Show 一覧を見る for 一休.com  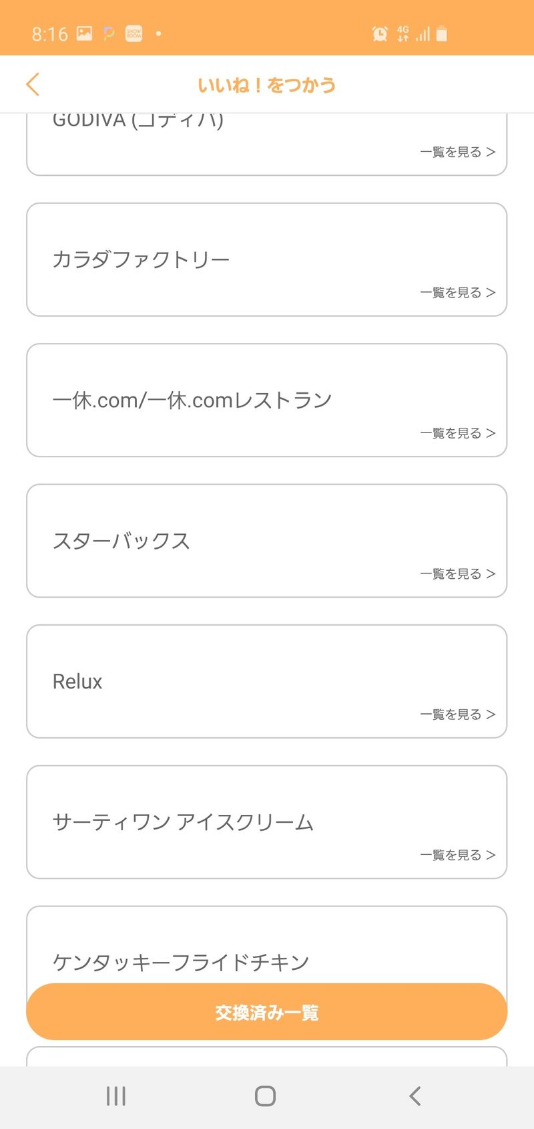[x=457, y=433]
